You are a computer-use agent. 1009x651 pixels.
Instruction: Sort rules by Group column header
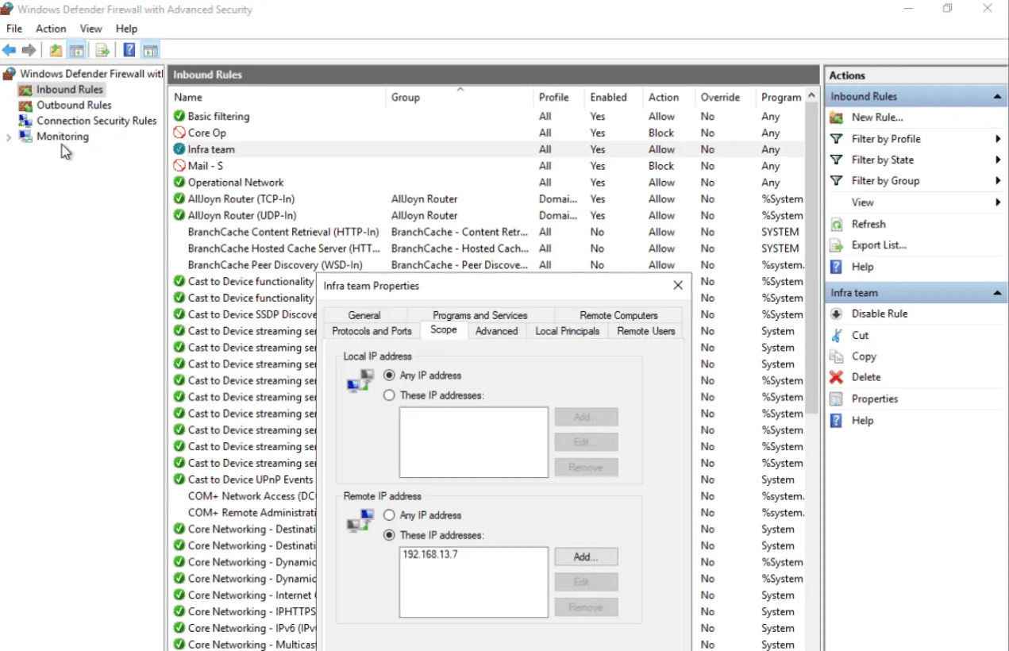(x=460, y=97)
